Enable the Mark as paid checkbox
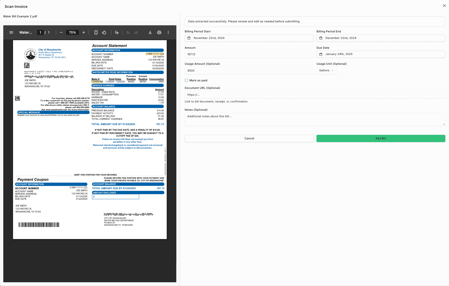Image resolution: width=449 pixels, height=286 pixels. [186, 80]
